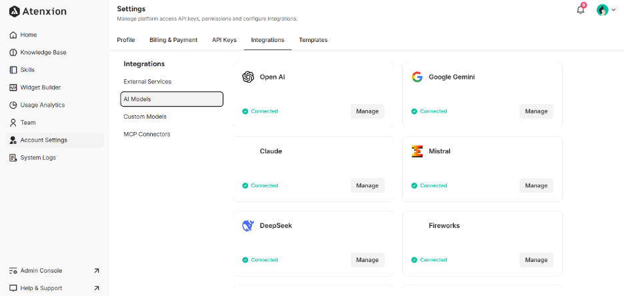
Task: Manage the Open AI integration
Action: click(x=367, y=111)
